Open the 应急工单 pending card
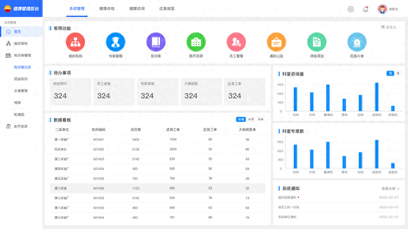 coord(245,92)
